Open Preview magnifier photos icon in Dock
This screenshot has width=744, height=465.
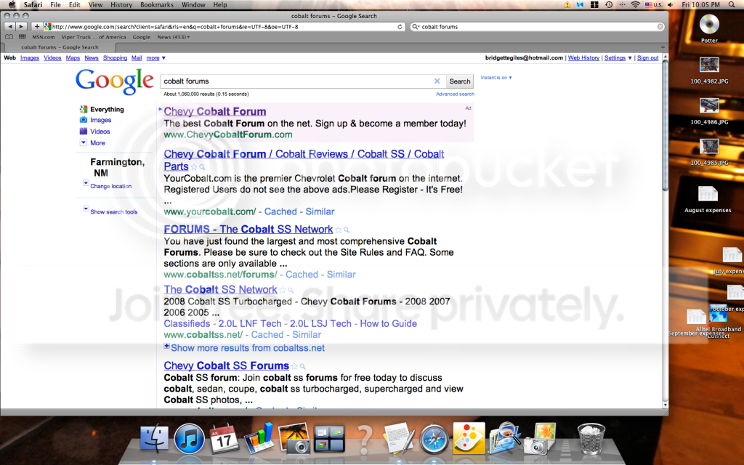coord(504,437)
